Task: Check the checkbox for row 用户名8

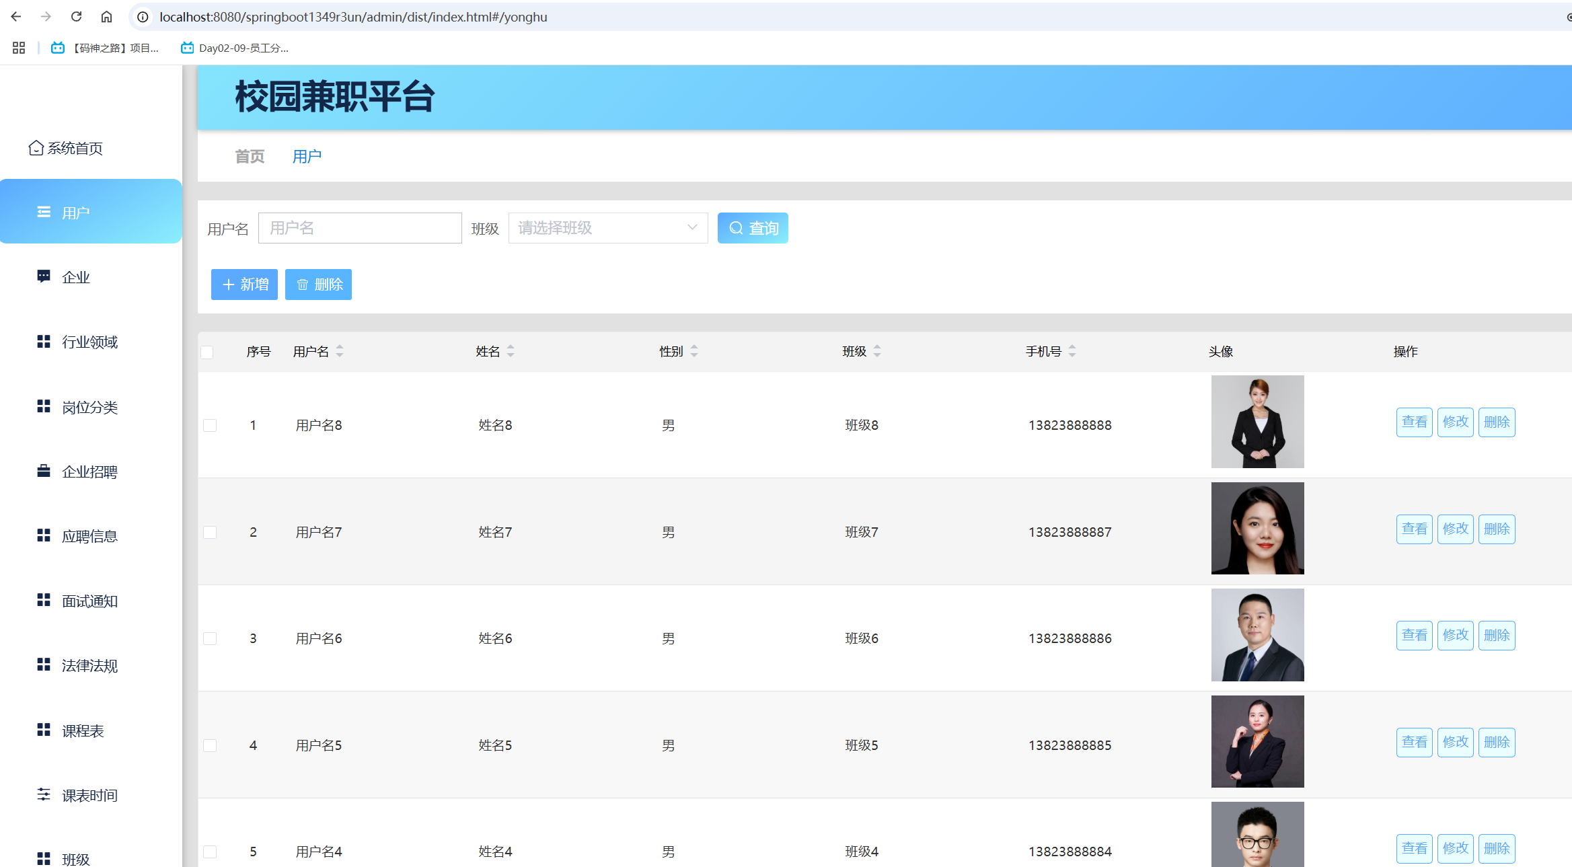Action: [210, 426]
